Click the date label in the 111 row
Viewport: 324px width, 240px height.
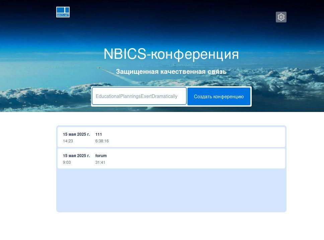[x=76, y=134]
